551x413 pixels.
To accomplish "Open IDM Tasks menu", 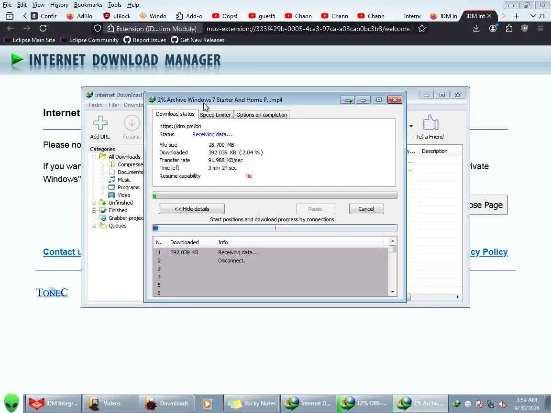I will coord(95,105).
